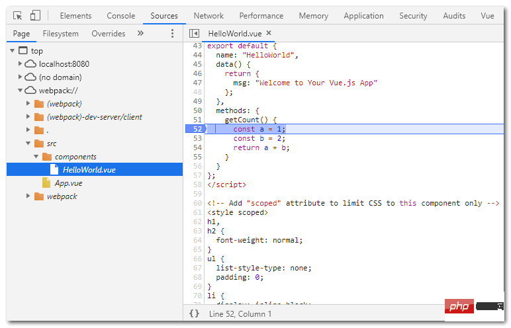The image size is (511, 328).
Task: Expand the bottom webpack folder arrow
Action: click(x=28, y=196)
